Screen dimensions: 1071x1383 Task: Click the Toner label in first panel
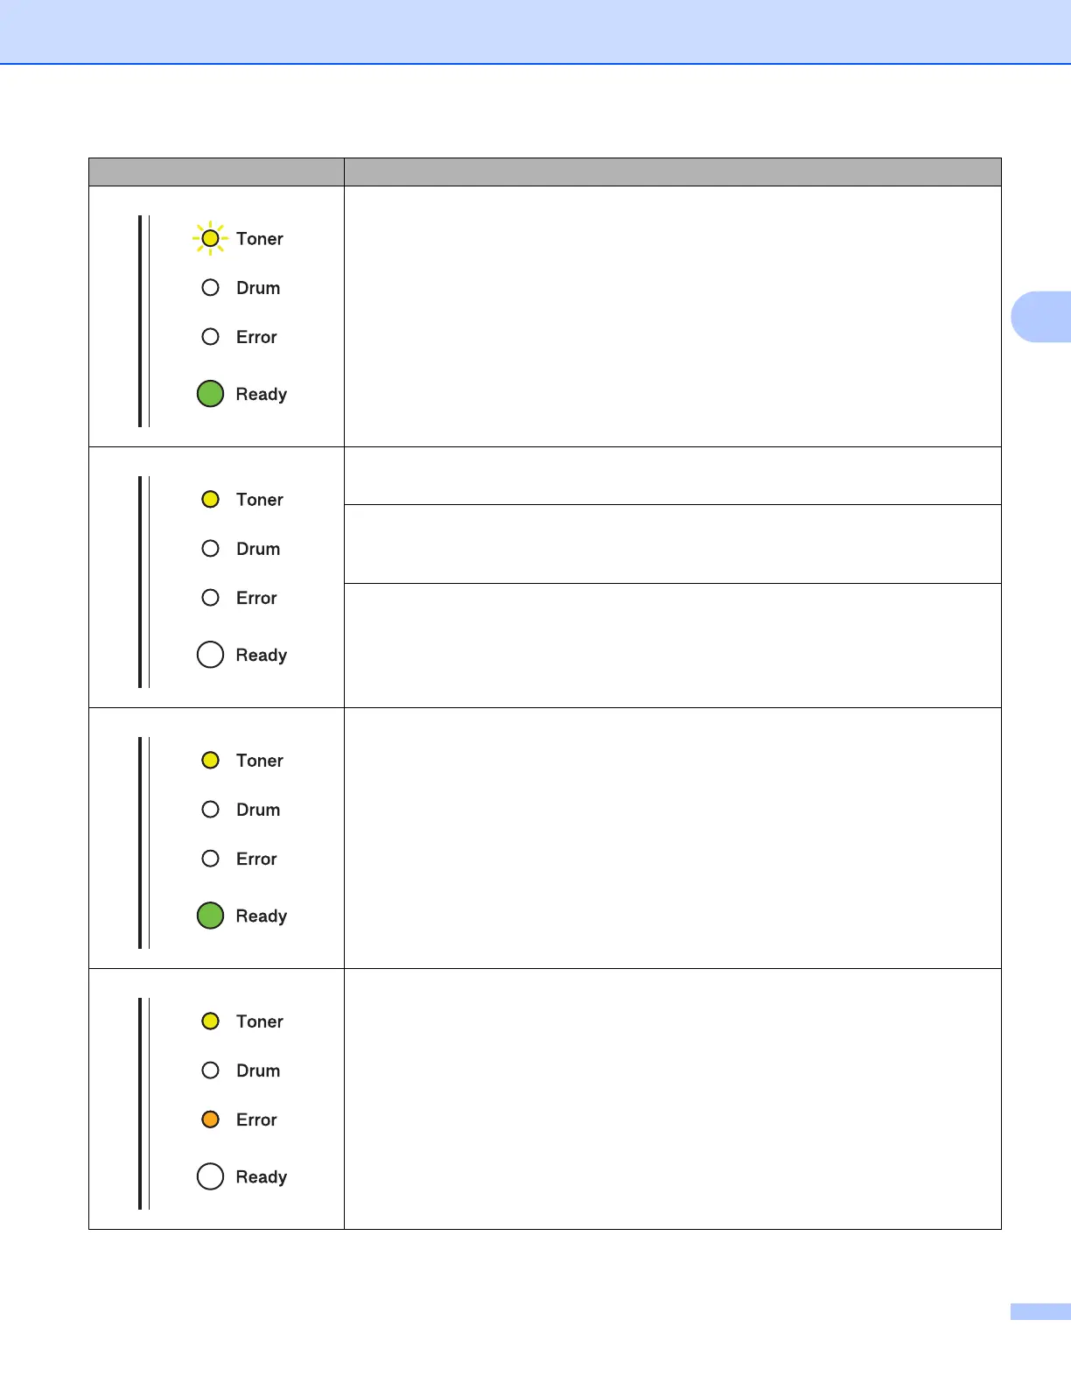pos(260,239)
